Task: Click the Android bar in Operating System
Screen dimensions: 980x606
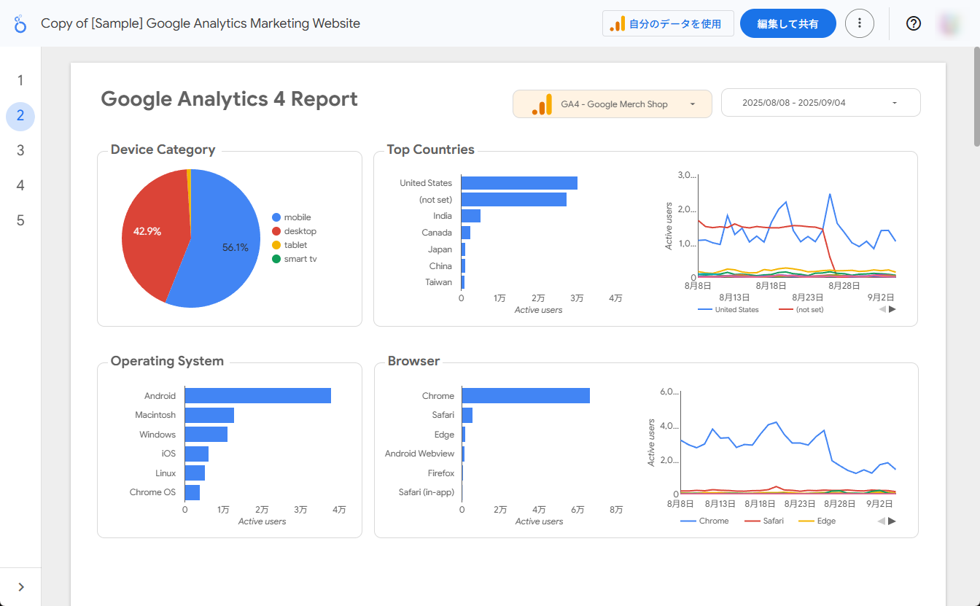Action: [x=257, y=395]
